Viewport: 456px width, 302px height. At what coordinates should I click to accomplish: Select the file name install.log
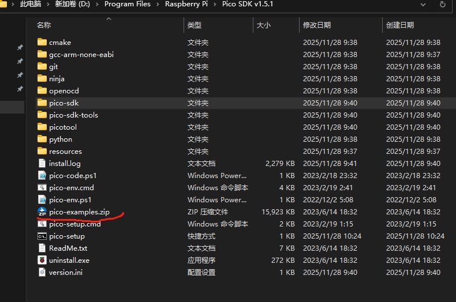coord(65,164)
